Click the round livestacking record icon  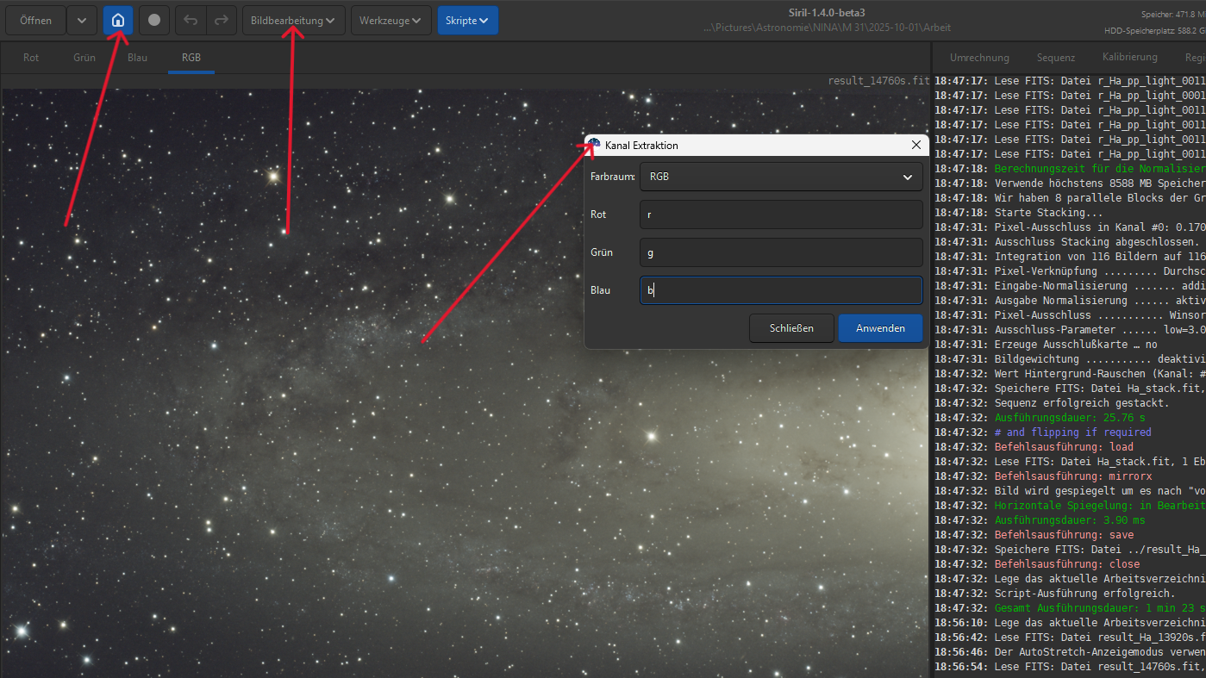tap(153, 21)
